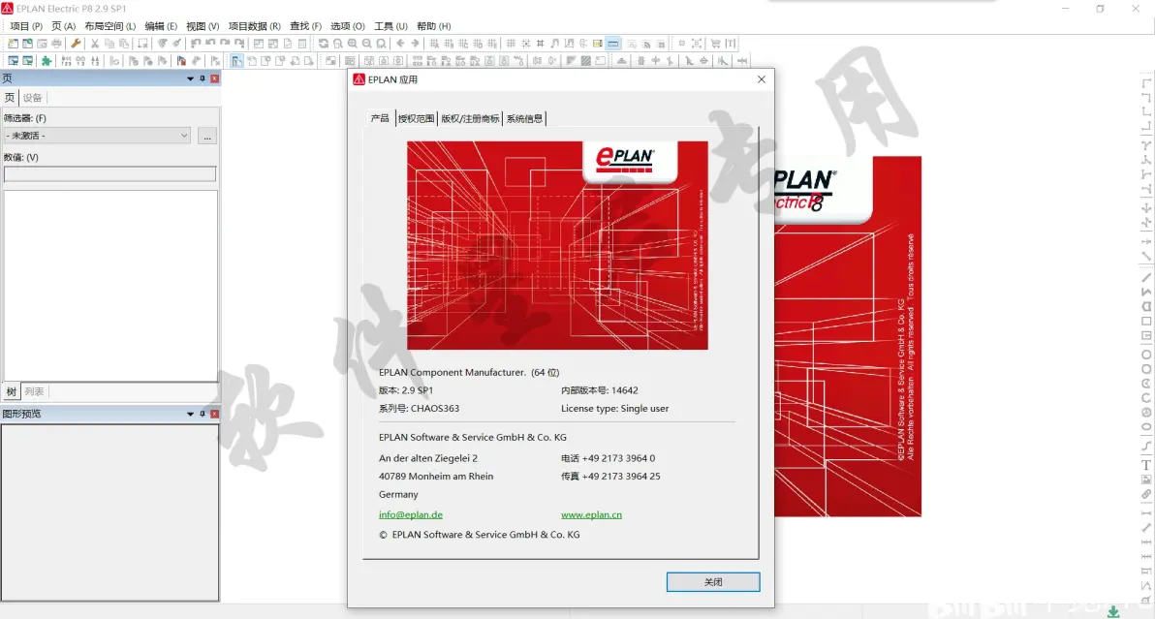Pin the 图形预览 panel
This screenshot has height=619, width=1155.
(x=203, y=415)
